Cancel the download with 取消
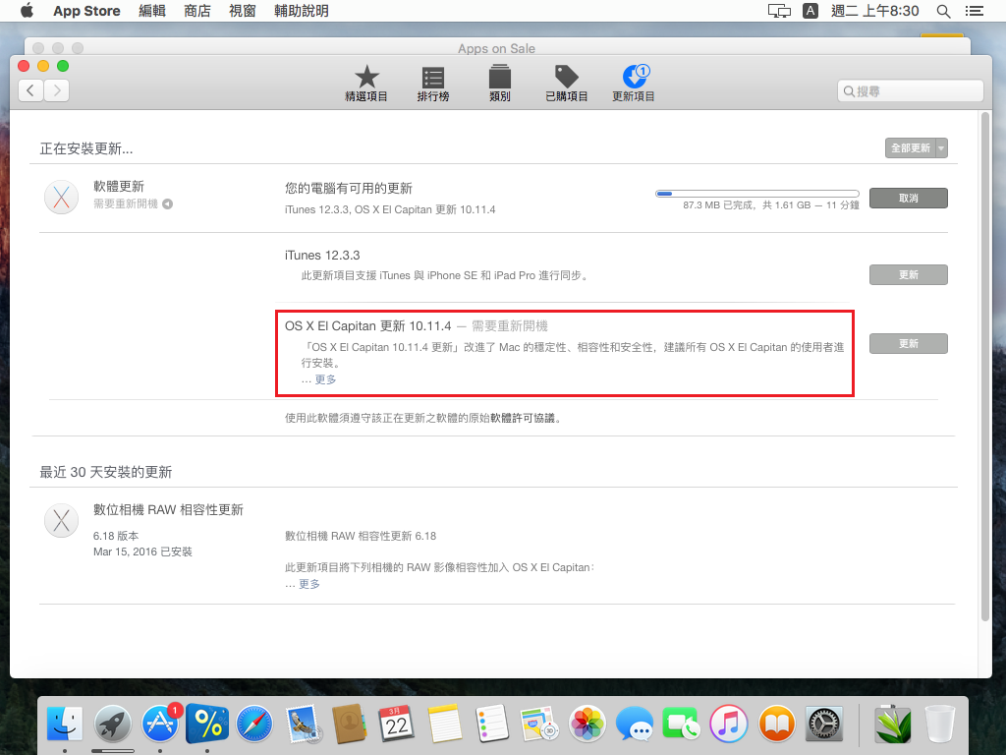Viewport: 1006px width, 755px height. pyautogui.click(x=909, y=198)
